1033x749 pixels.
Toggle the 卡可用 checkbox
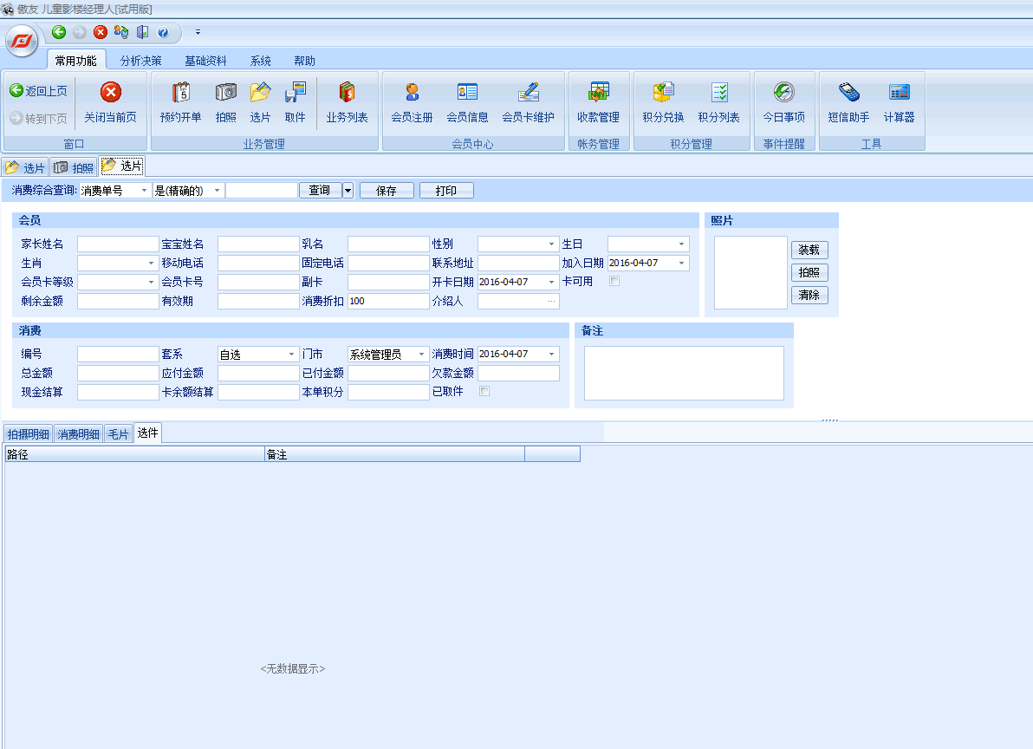[614, 282]
